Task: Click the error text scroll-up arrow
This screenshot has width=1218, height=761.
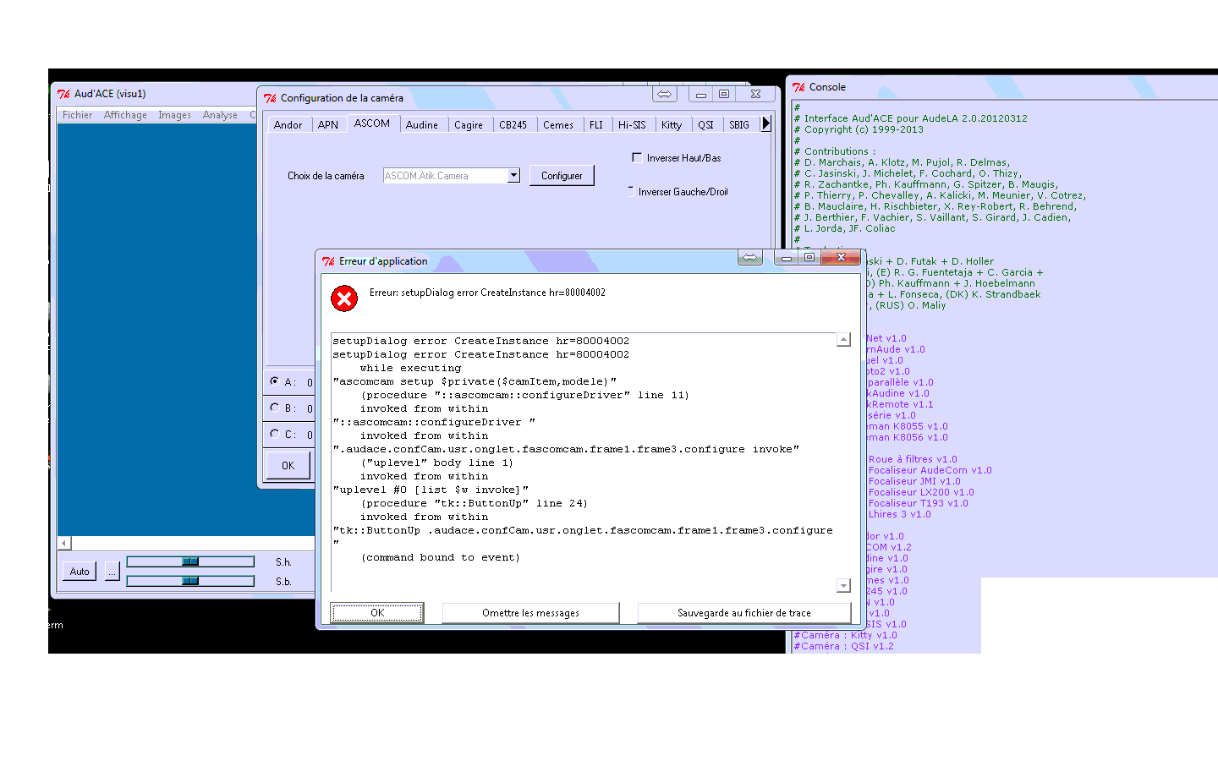Action: 843,340
